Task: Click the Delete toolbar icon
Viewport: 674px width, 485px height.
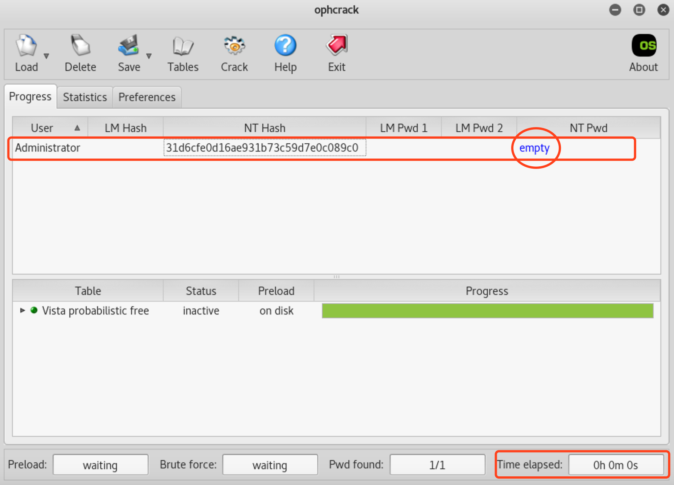Action: click(80, 46)
